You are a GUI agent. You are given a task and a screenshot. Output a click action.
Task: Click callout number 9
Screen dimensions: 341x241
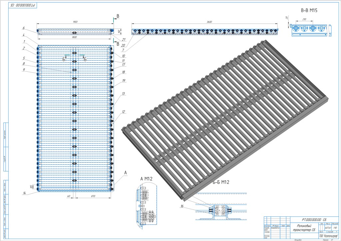click(24, 70)
